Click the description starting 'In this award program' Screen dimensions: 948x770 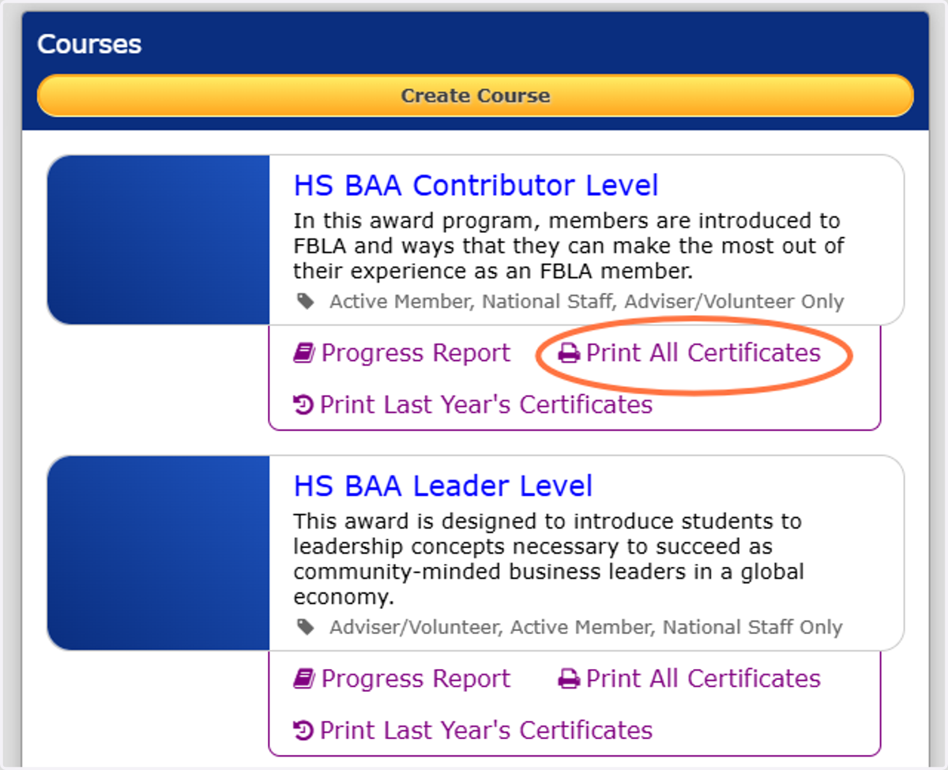tap(569, 246)
